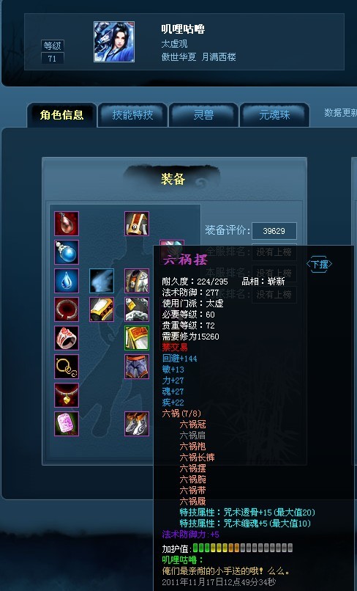Switch to the 灵兽 tab
Image resolution: width=357 pixels, height=591 pixels.
click(203, 115)
